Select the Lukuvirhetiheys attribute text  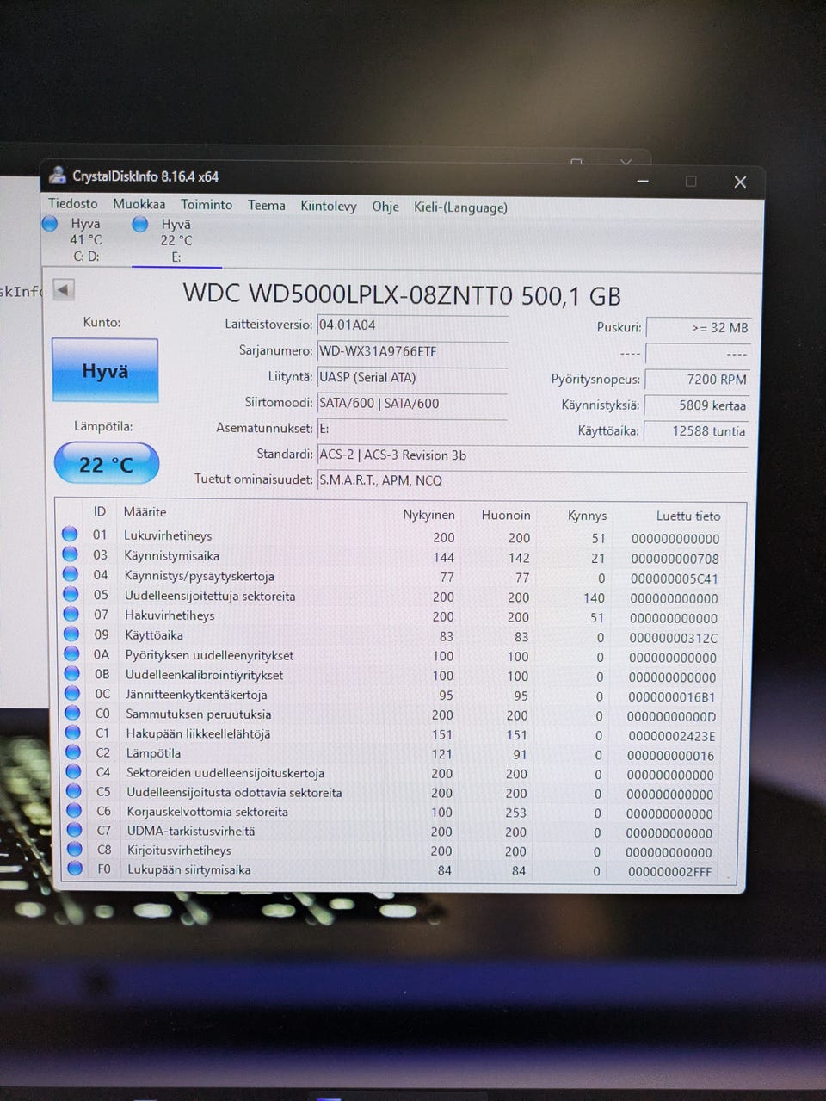point(168,535)
